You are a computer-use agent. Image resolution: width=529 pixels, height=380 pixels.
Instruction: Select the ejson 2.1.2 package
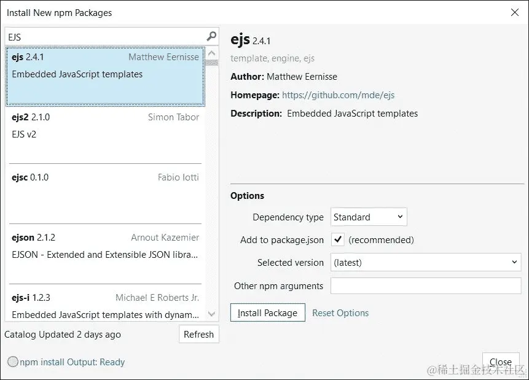pyautogui.click(x=105, y=253)
